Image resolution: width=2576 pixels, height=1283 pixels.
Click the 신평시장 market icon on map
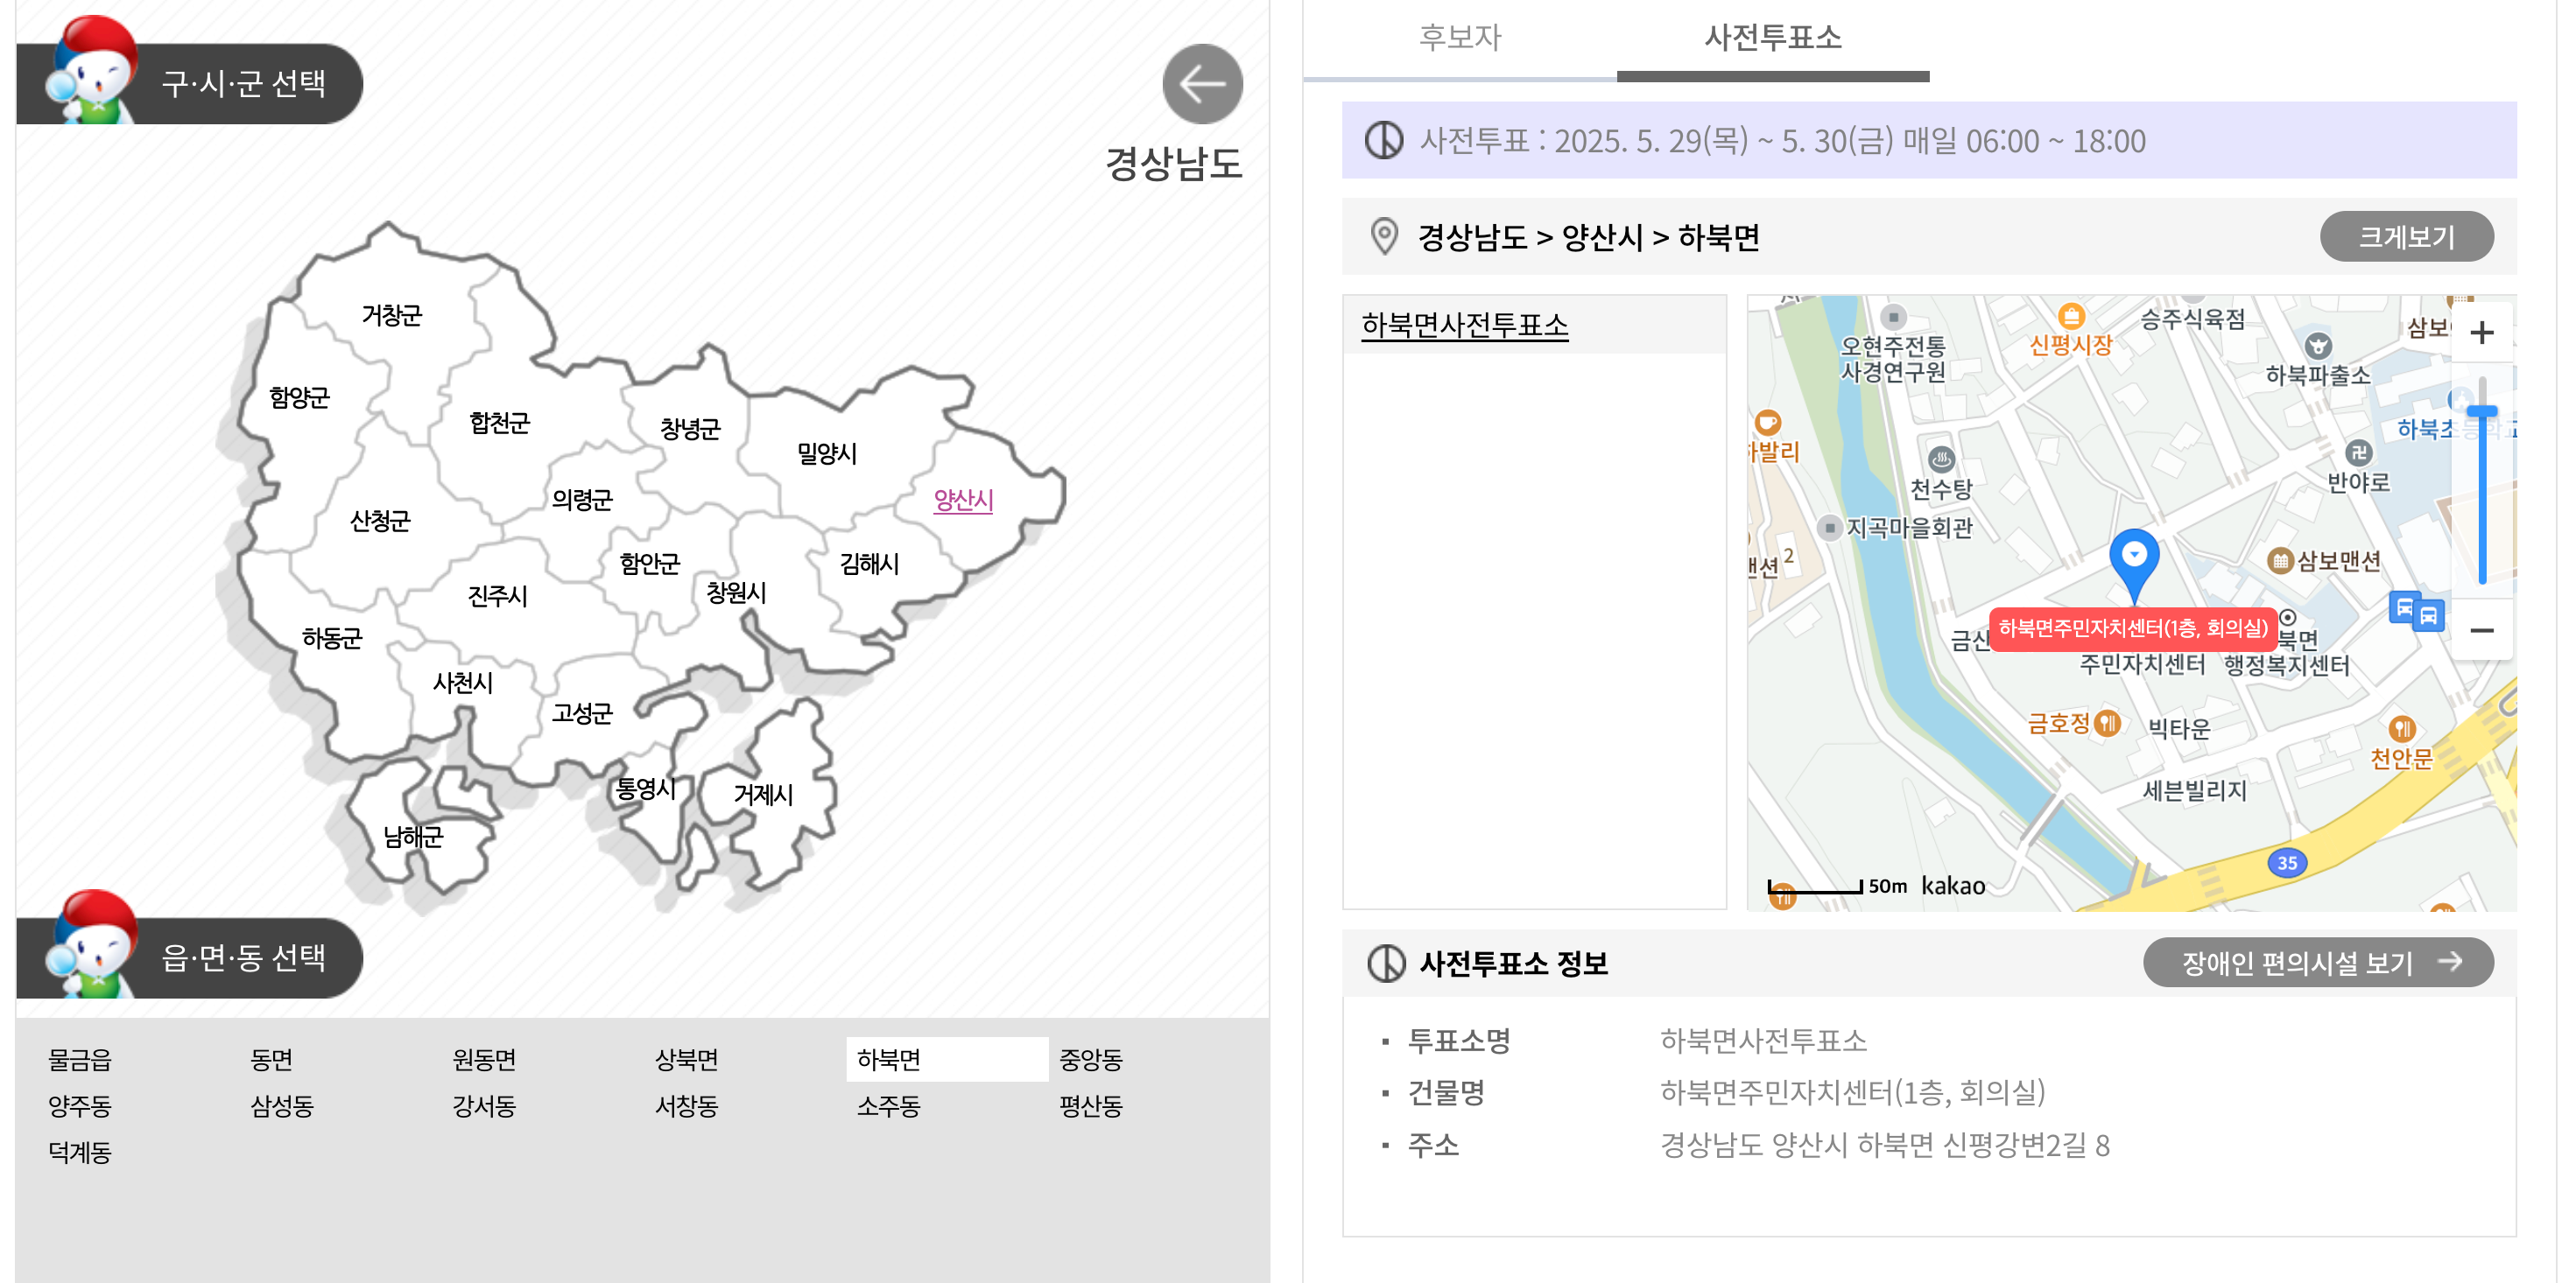click(2071, 317)
